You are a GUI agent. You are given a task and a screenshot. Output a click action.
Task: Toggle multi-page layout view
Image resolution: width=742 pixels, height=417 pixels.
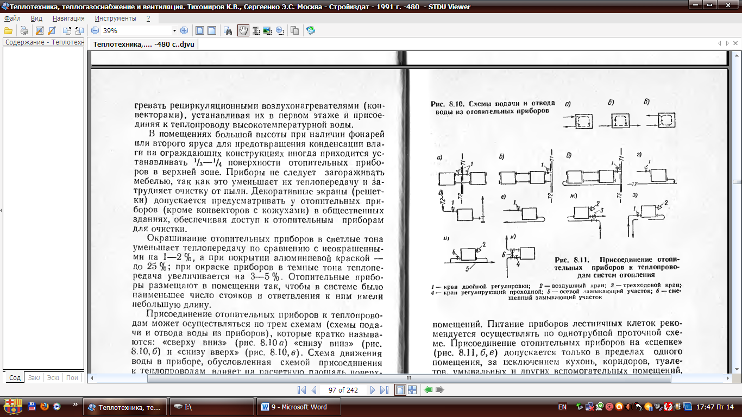click(x=412, y=390)
